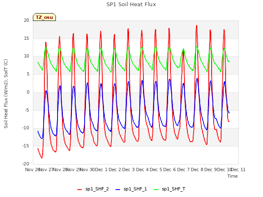Click the Dec 8 x-axis tick label
263x197 pixels.
[197, 170]
